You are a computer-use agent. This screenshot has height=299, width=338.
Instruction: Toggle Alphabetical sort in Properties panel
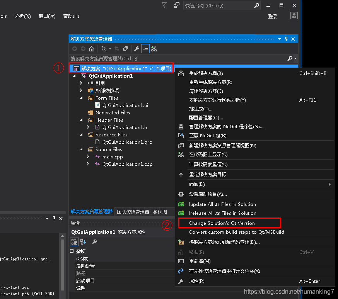pyautogui.click(x=83, y=242)
